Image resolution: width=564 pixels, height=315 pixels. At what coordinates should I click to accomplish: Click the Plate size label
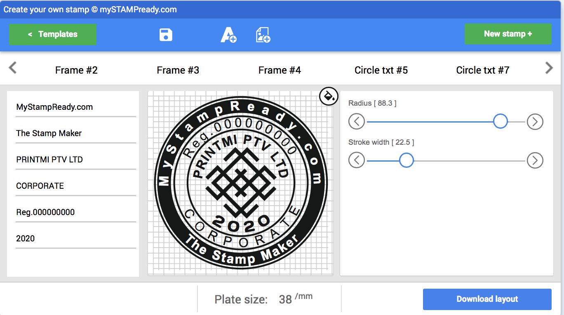click(x=241, y=299)
